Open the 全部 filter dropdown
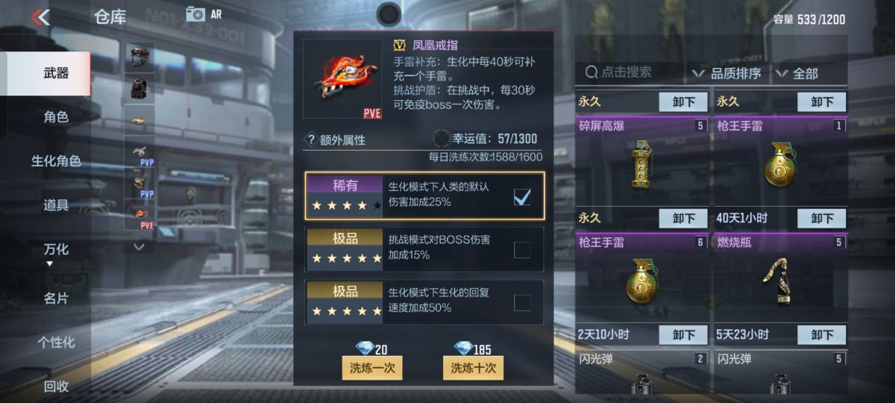Screen dimensions: 895x403 coord(797,73)
